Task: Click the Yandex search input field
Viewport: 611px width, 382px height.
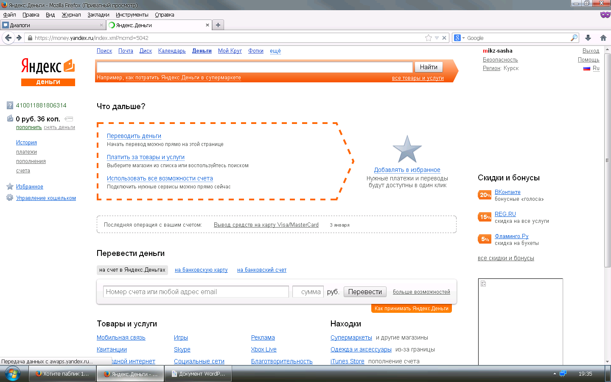Action: (x=255, y=67)
